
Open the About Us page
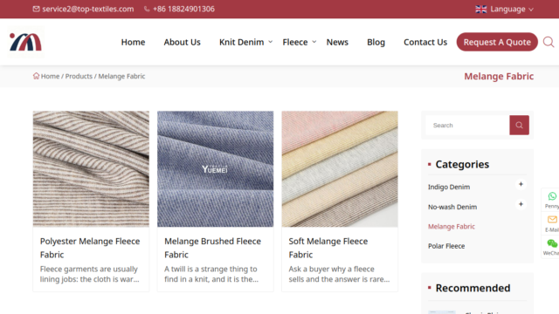pos(183,42)
